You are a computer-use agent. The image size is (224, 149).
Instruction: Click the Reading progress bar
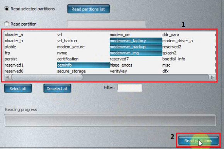pos(110,120)
